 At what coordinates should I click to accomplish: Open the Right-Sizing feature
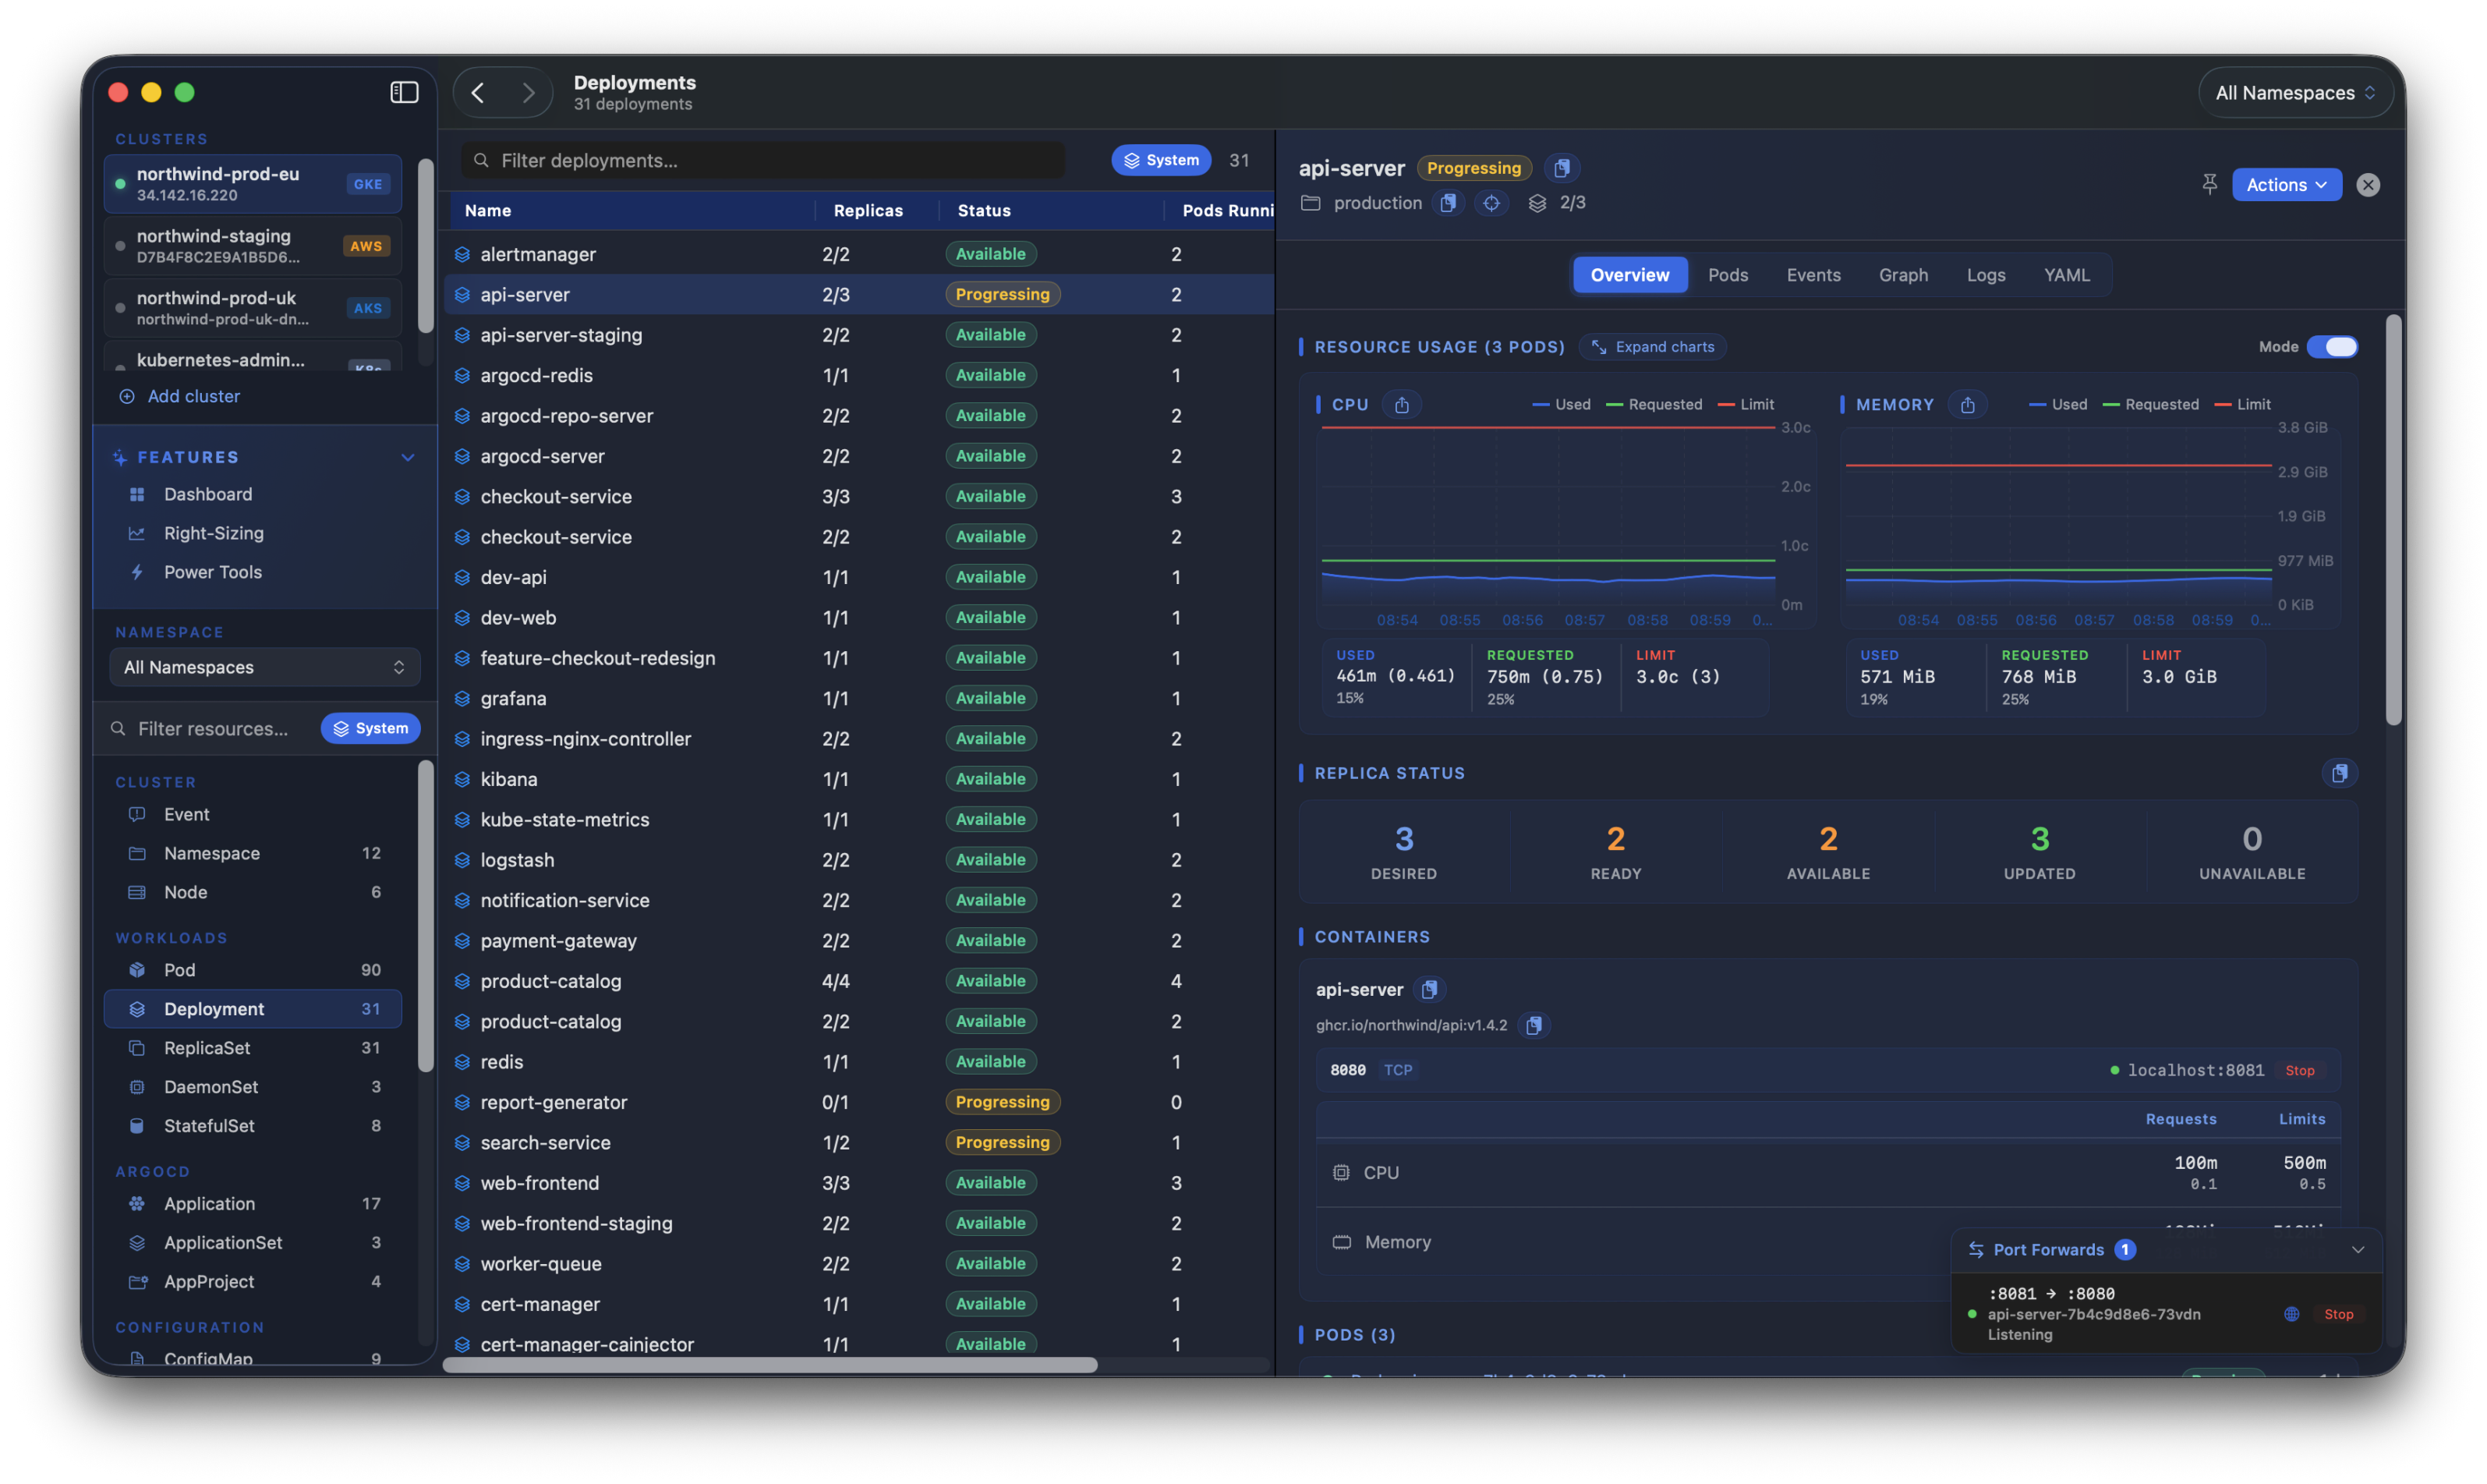(x=213, y=533)
